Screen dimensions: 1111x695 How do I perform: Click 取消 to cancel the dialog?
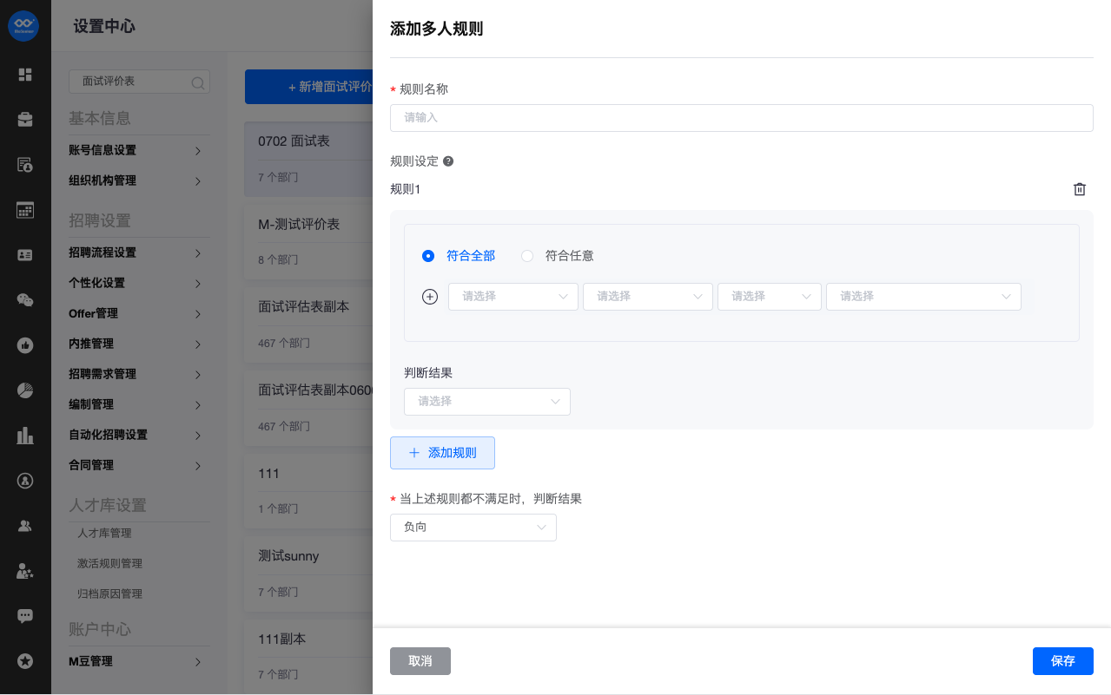[x=420, y=661]
